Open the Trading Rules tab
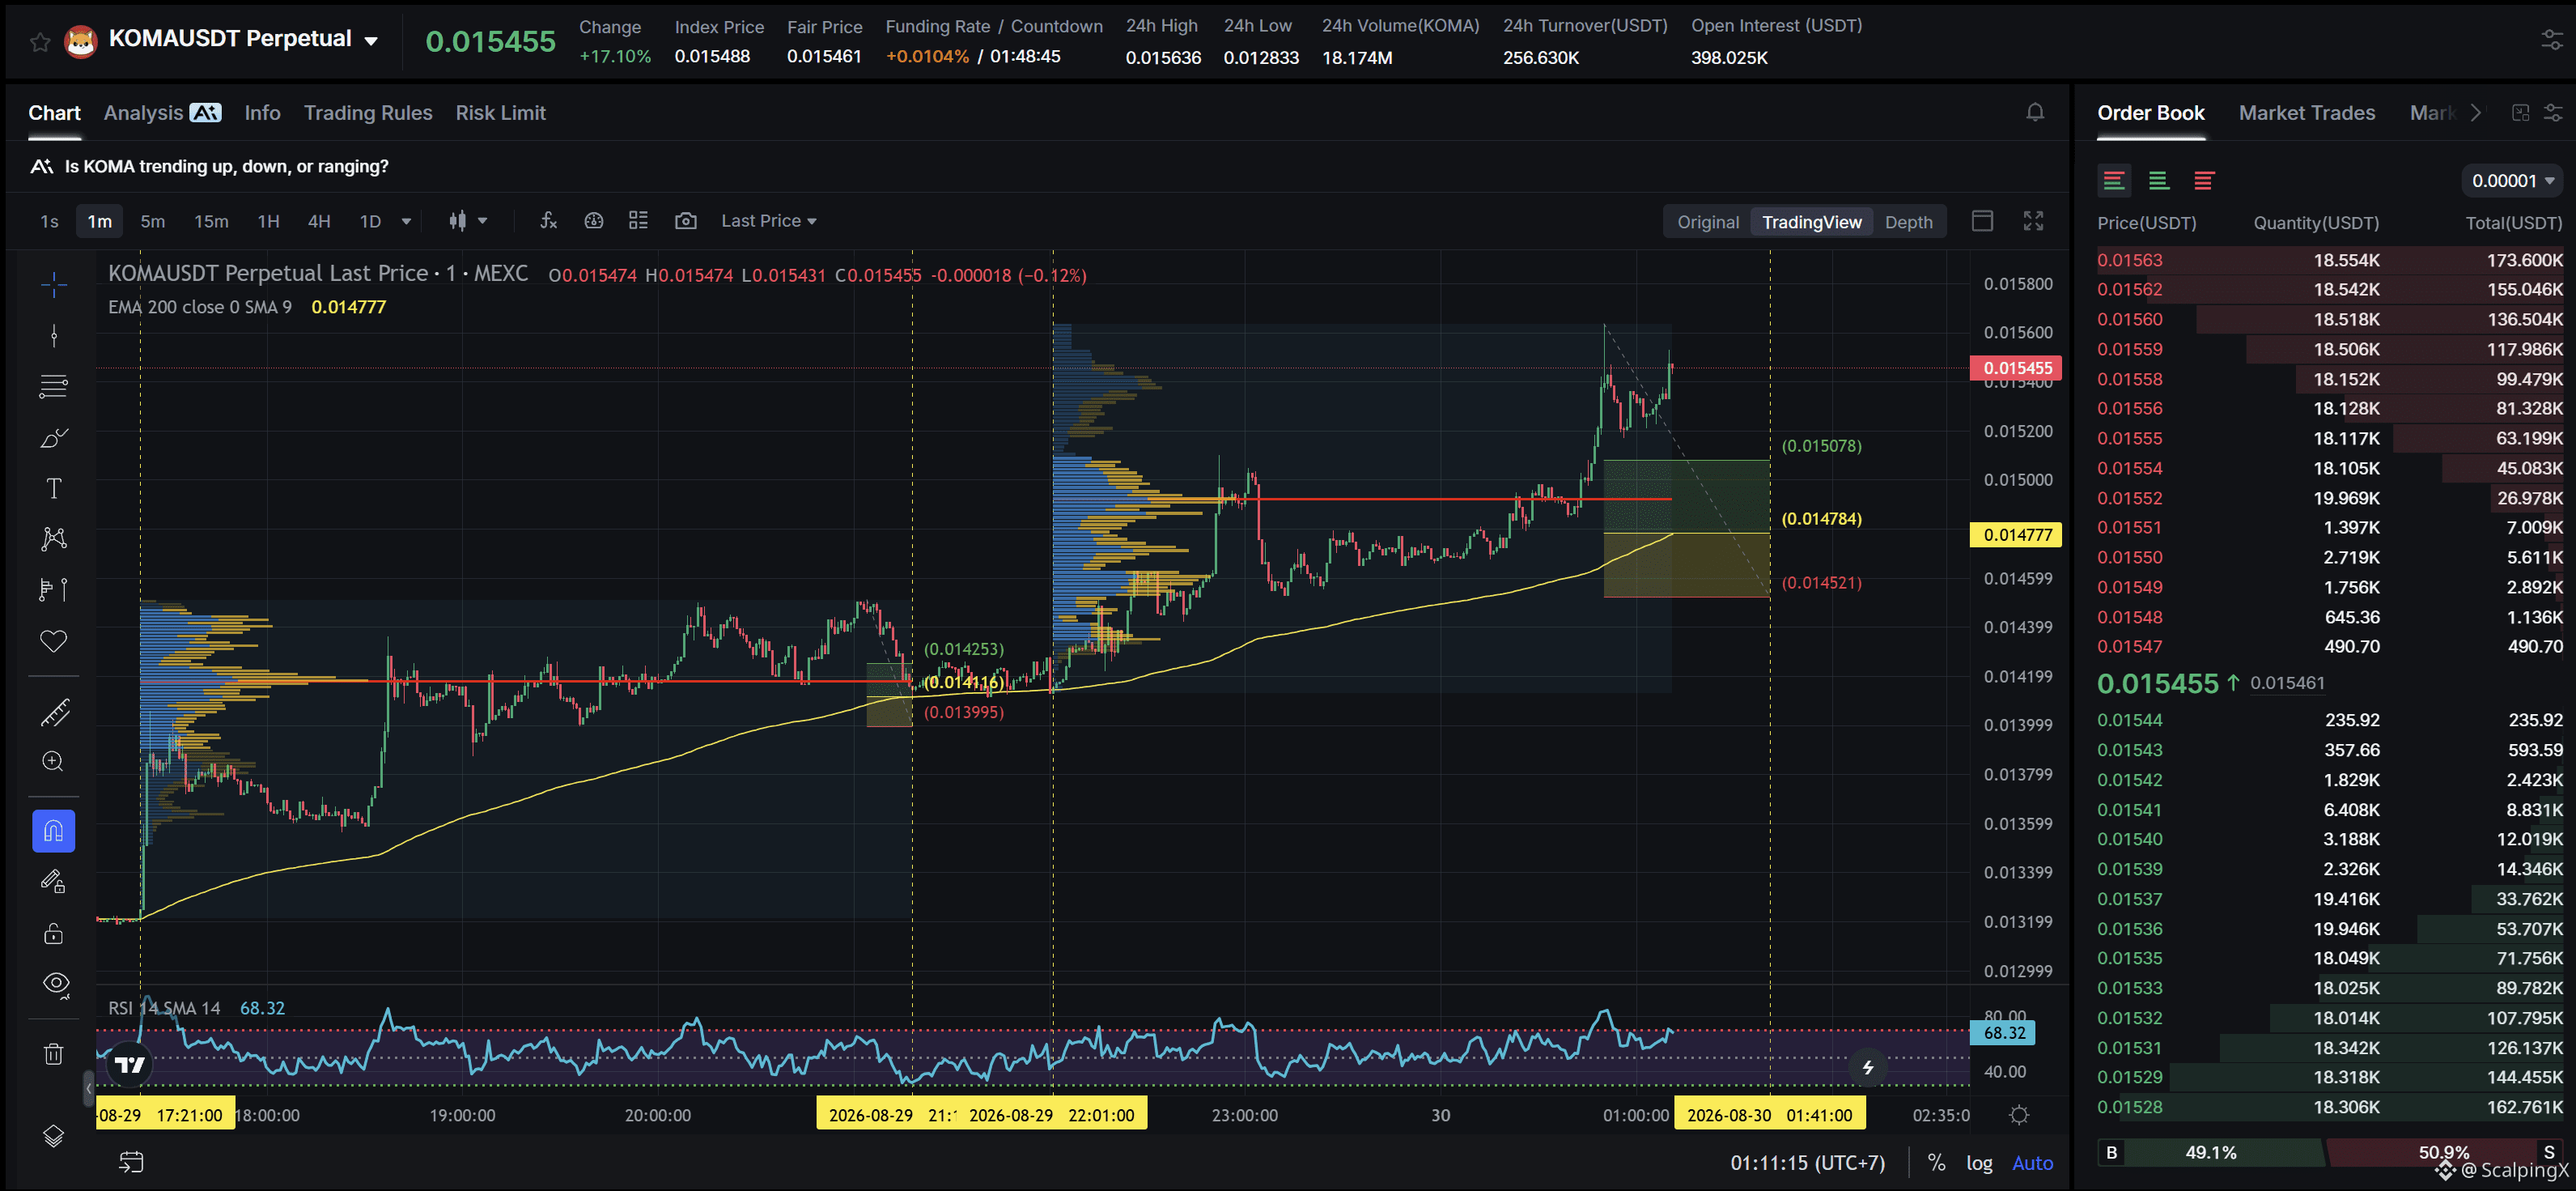Screen dimensions: 2576x1191 368,113
